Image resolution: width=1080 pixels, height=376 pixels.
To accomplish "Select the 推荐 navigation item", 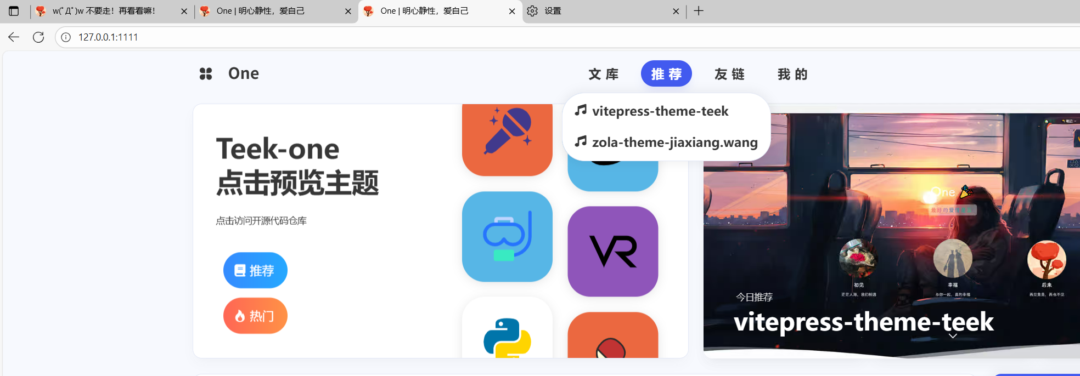I will click(x=666, y=74).
